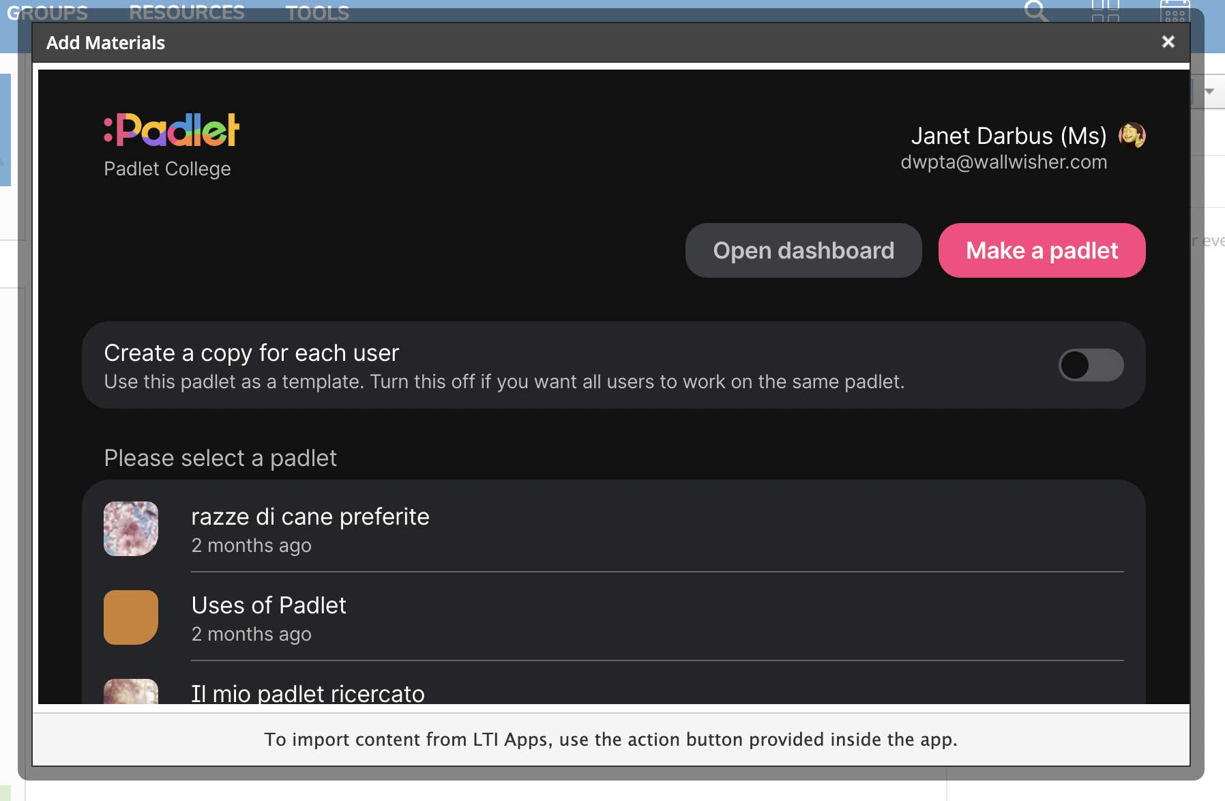Close the Add Materials dialog
This screenshot has height=801, width=1225.
(x=1168, y=42)
